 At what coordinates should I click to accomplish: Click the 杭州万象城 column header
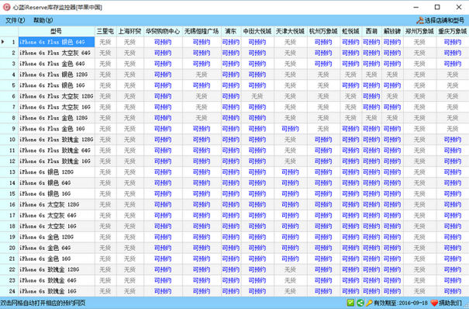[x=323, y=31]
